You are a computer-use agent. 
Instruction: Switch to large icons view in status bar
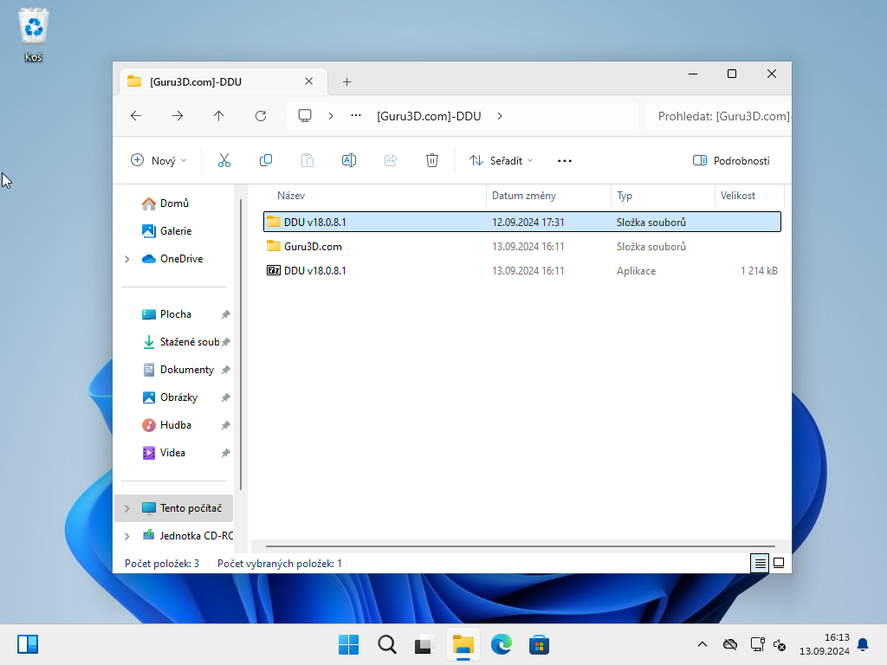click(779, 563)
